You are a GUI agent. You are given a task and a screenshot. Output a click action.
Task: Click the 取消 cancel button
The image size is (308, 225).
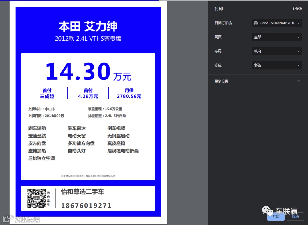coord(295,216)
